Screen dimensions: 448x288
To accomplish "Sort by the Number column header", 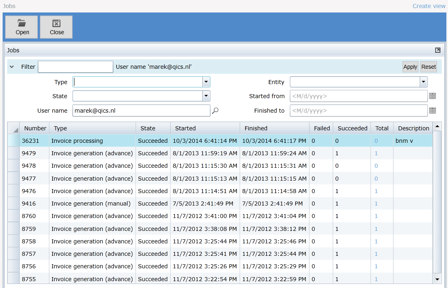I will (35, 128).
